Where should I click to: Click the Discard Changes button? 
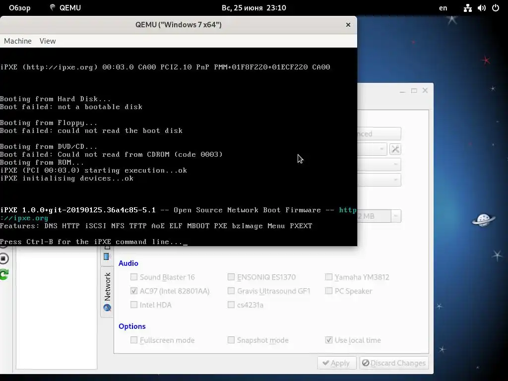[x=394, y=363]
